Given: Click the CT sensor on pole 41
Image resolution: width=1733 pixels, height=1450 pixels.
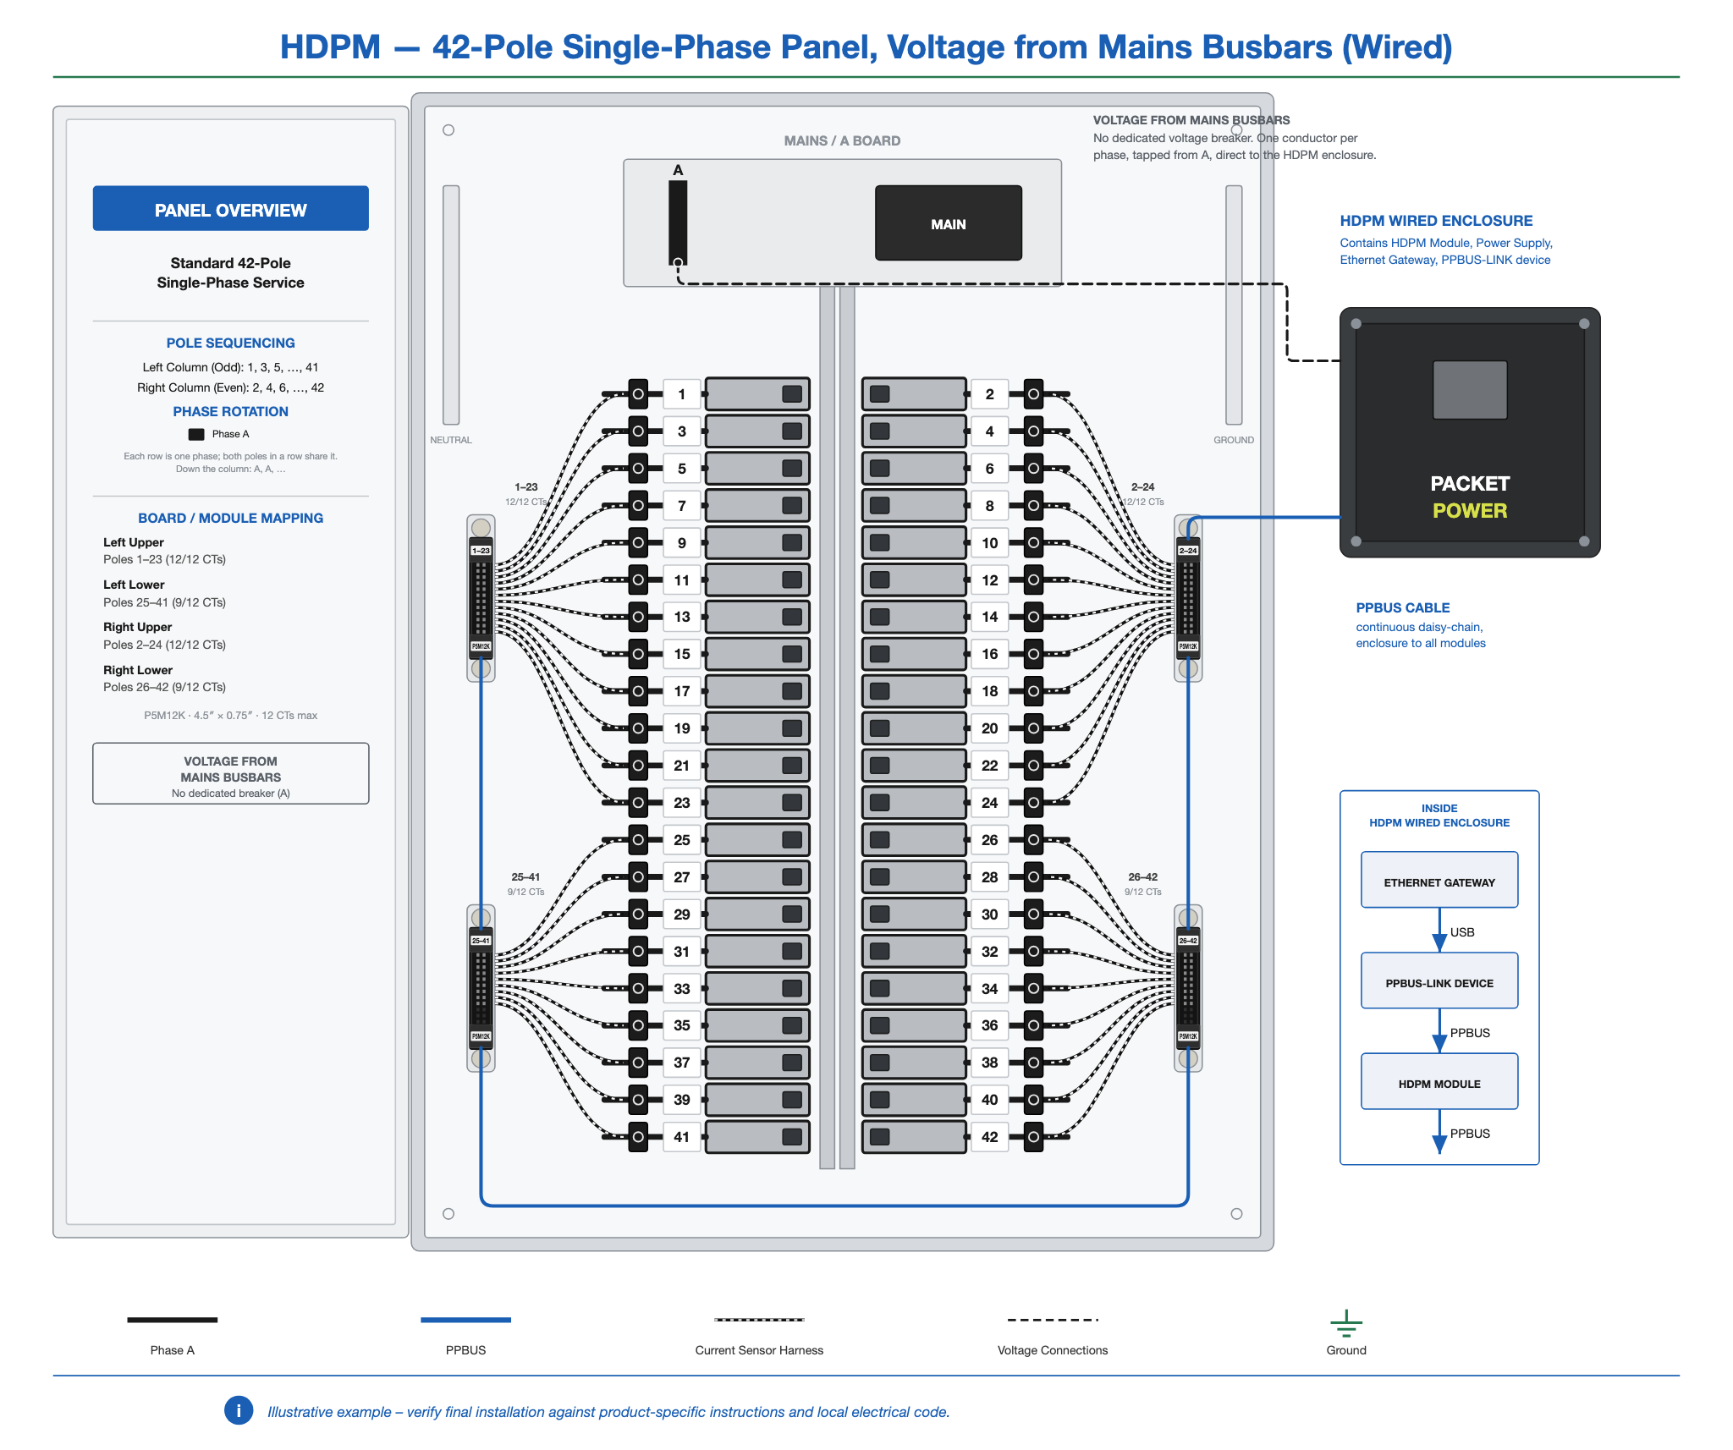Looking at the screenshot, I should point(638,1137).
